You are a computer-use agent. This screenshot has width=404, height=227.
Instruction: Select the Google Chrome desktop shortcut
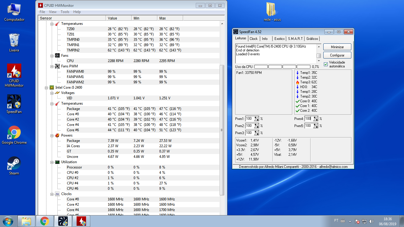coord(14,135)
